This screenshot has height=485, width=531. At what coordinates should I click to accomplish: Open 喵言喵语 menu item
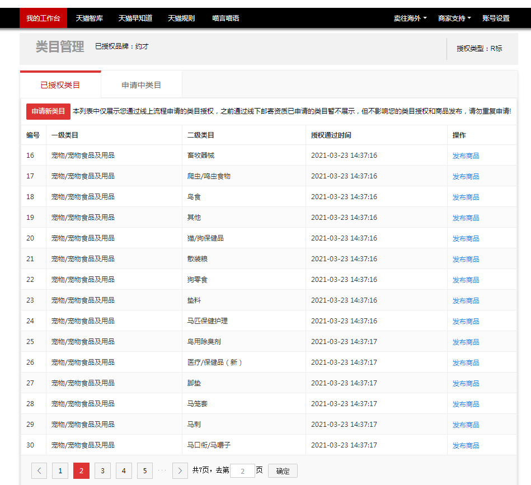click(x=226, y=18)
